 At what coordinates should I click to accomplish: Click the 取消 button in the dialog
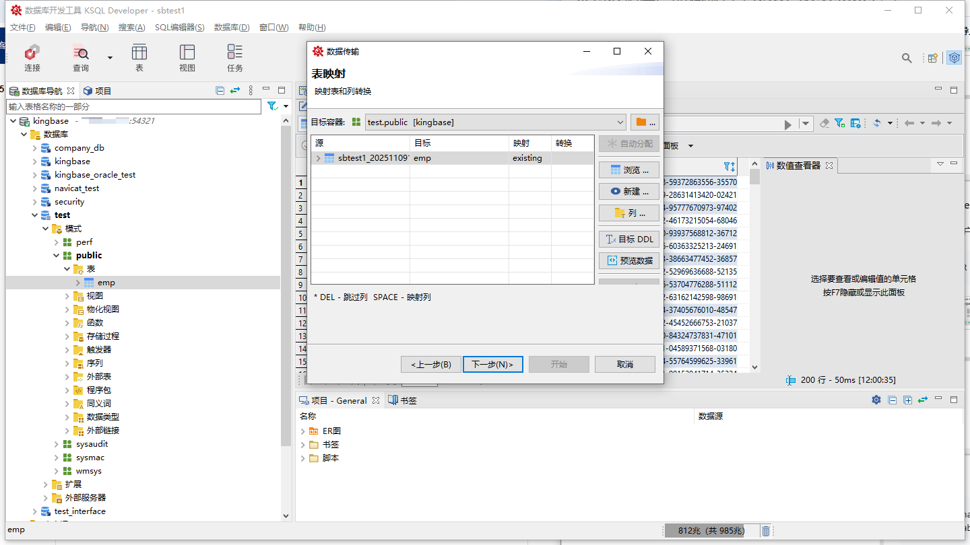click(624, 364)
